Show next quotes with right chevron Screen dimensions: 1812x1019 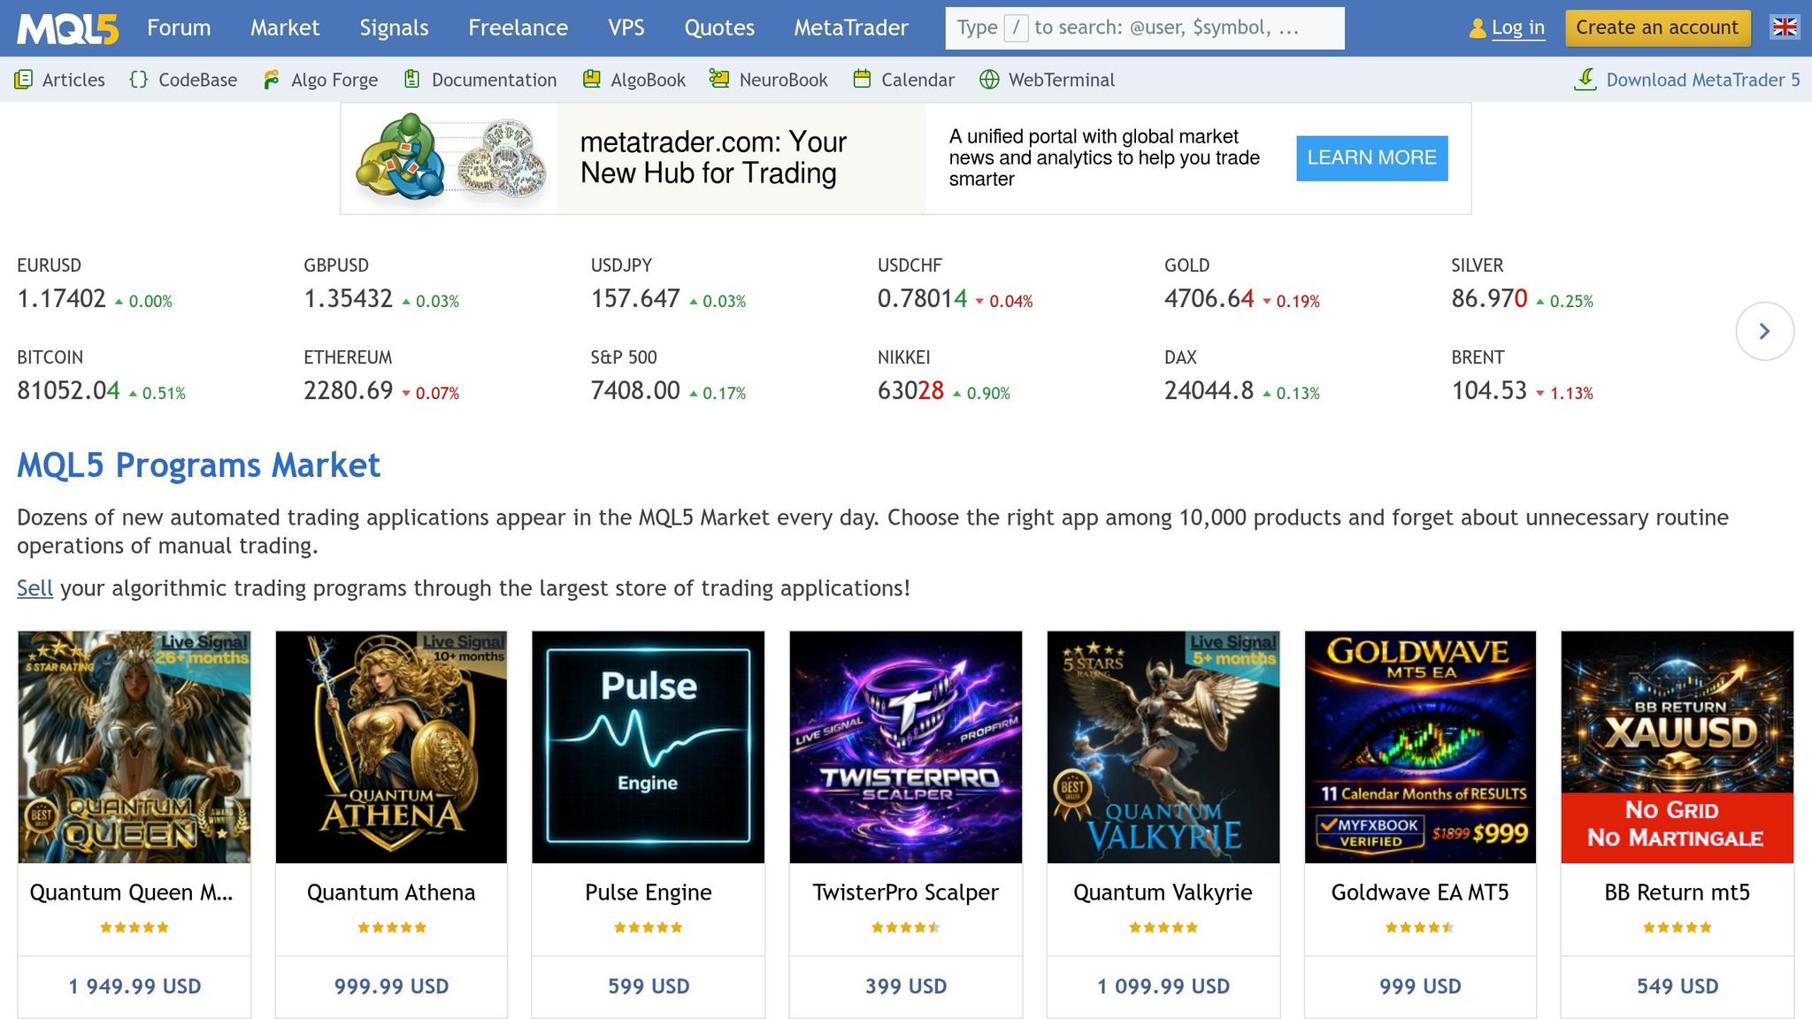click(1764, 331)
